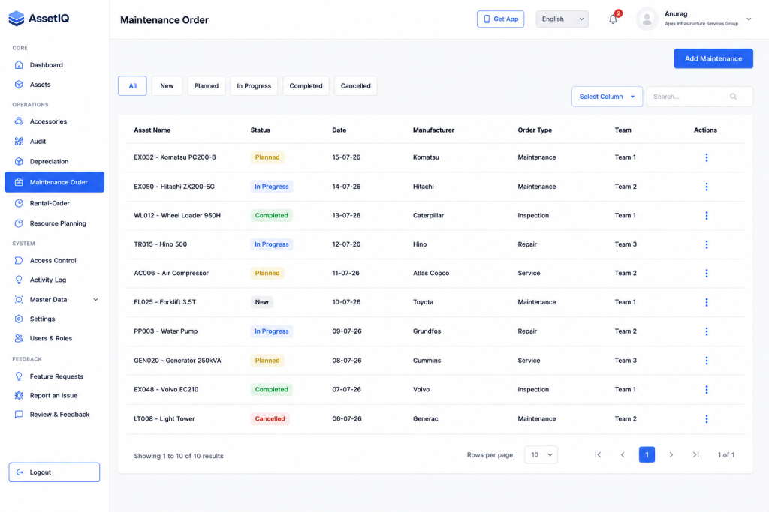Click the Team column header
769x512 pixels.
click(623, 130)
